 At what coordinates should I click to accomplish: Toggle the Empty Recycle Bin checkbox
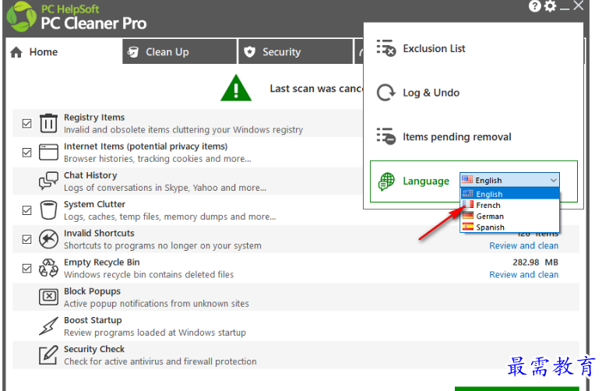click(x=27, y=268)
